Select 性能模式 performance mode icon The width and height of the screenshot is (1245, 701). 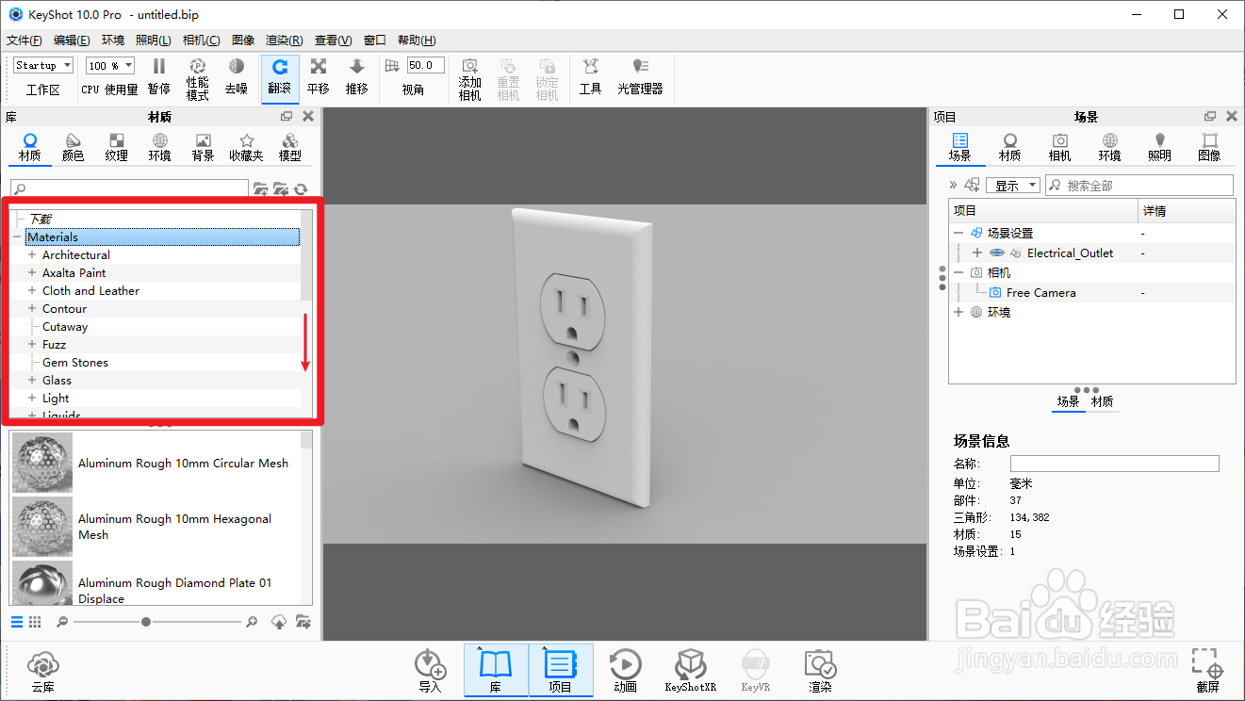pyautogui.click(x=198, y=79)
